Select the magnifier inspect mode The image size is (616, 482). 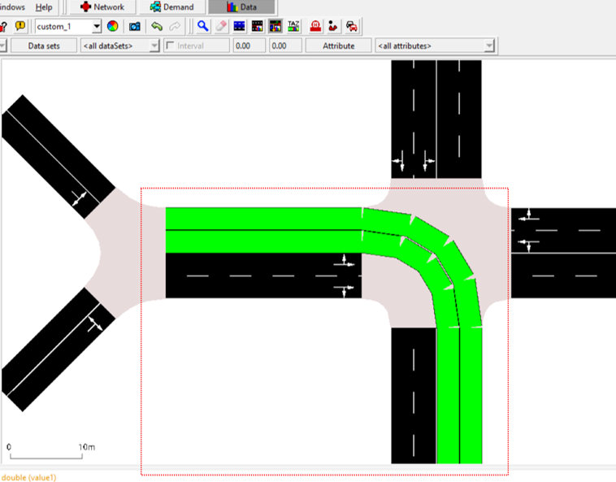[203, 27]
